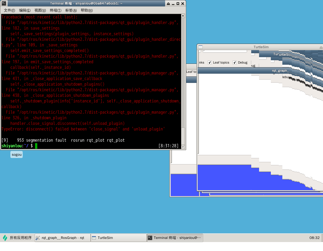Uncheck the Leaf topics checkbox
The width and height of the screenshot is (323, 251).
click(x=210, y=62)
